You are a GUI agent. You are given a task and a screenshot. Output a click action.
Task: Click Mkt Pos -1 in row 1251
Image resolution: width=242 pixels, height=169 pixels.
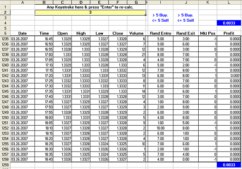tap(208, 123)
